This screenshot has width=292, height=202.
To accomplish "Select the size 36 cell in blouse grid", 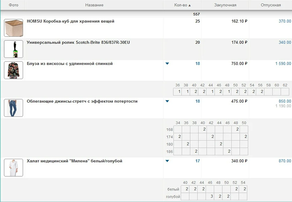I will (178, 92).
